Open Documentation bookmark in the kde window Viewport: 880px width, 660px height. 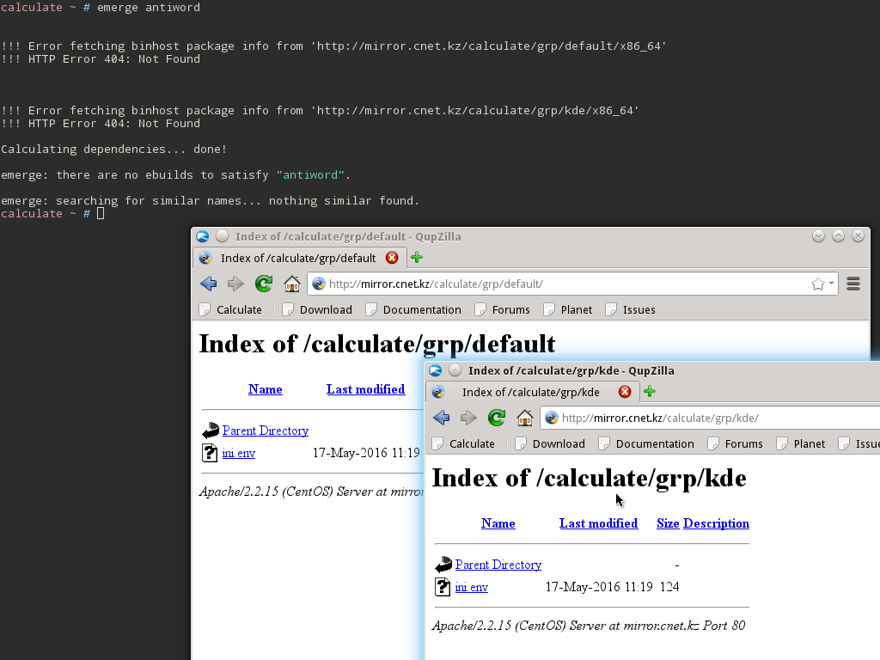tap(646, 444)
